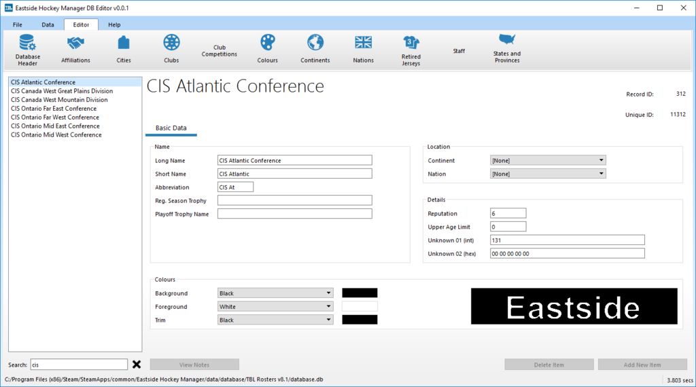Focus the Upper Age Limit field
This screenshot has width=696, height=387.
click(x=508, y=227)
